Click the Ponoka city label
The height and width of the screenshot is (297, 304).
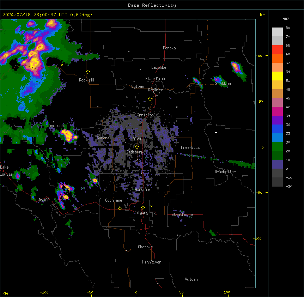point(169,48)
